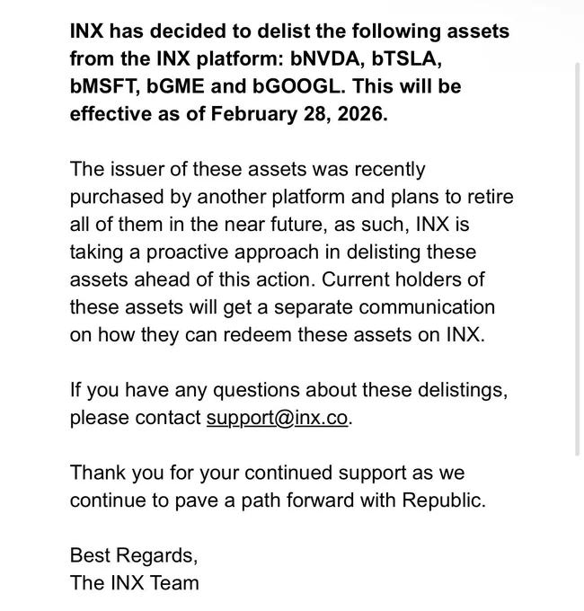Click the bold 'bTSLA' asset name

[406, 58]
